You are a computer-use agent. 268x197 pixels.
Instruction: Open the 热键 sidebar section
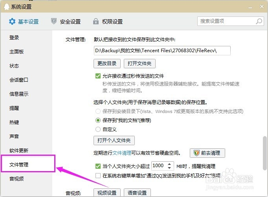pos(14,122)
